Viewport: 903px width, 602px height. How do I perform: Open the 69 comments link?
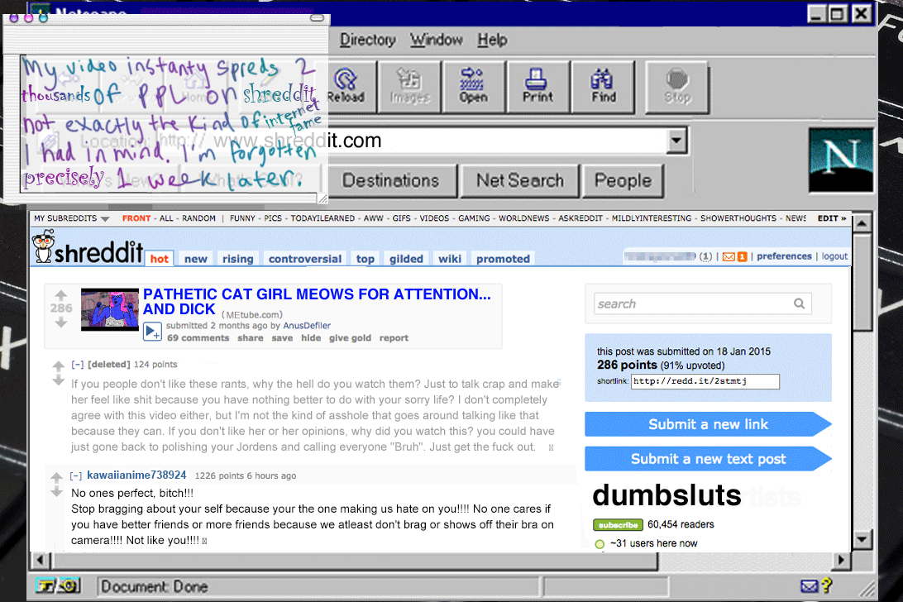[198, 338]
